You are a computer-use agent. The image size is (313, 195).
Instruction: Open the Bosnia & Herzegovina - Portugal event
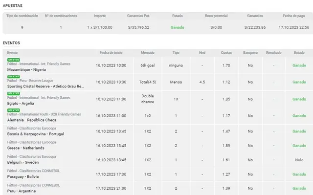click(x=36, y=134)
